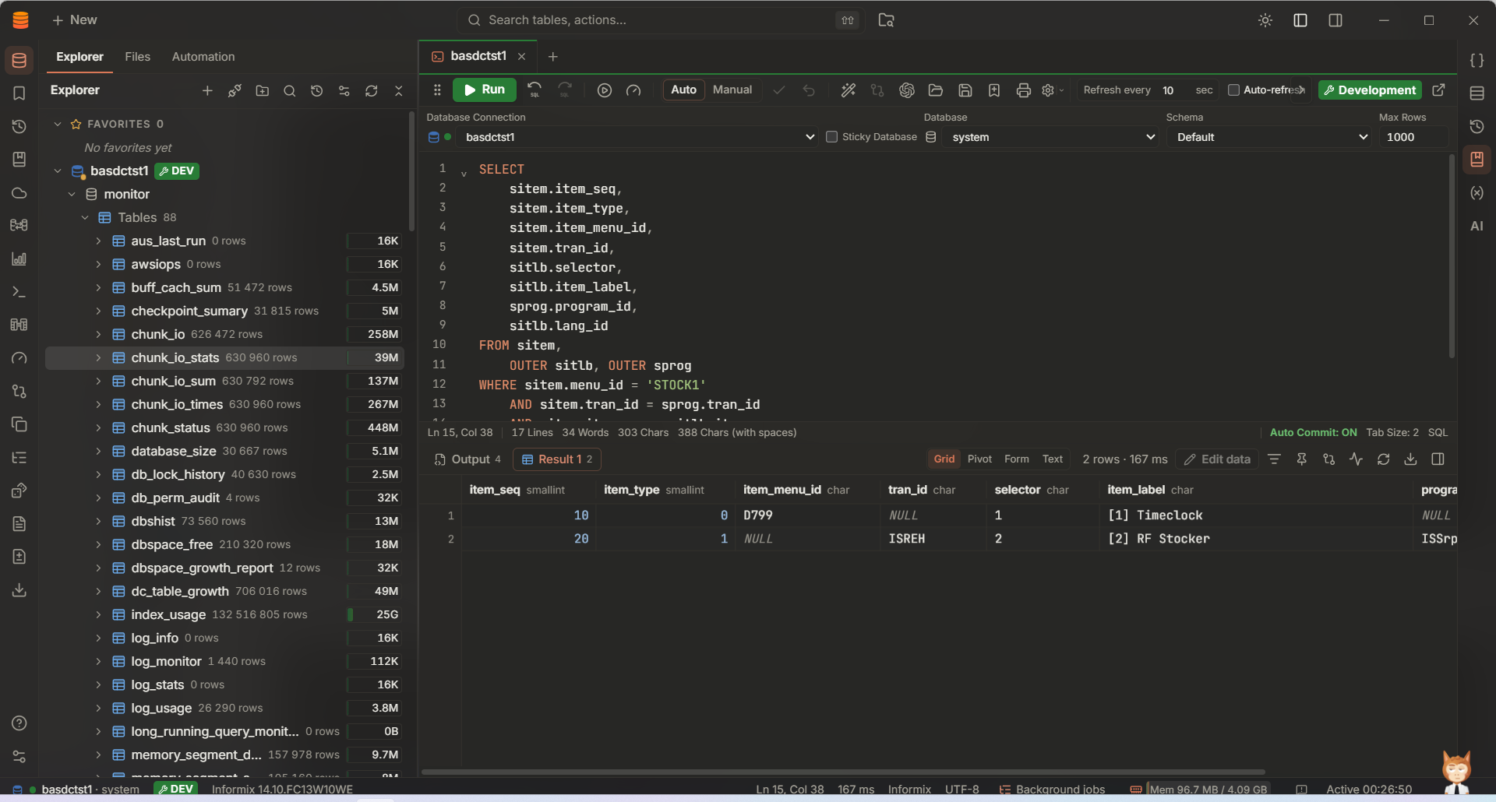Image resolution: width=1496 pixels, height=802 pixels.
Task: Click the Explorer tree vertical scrollbar
Action: [411, 171]
